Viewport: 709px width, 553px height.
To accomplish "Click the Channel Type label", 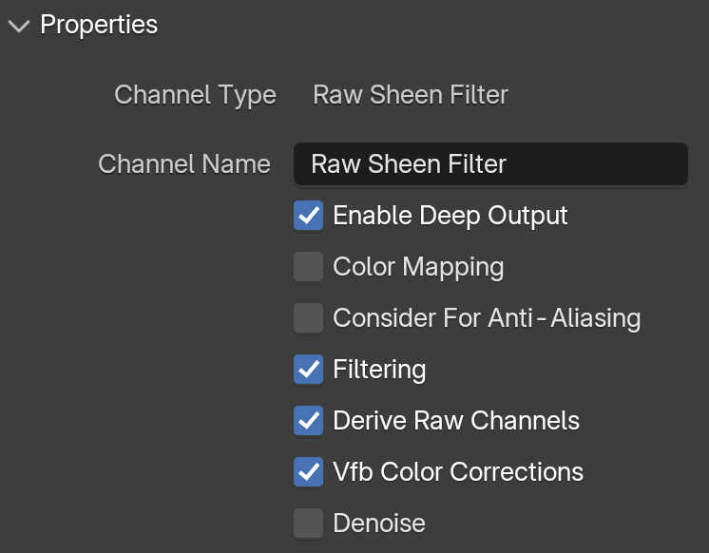I will (x=195, y=96).
